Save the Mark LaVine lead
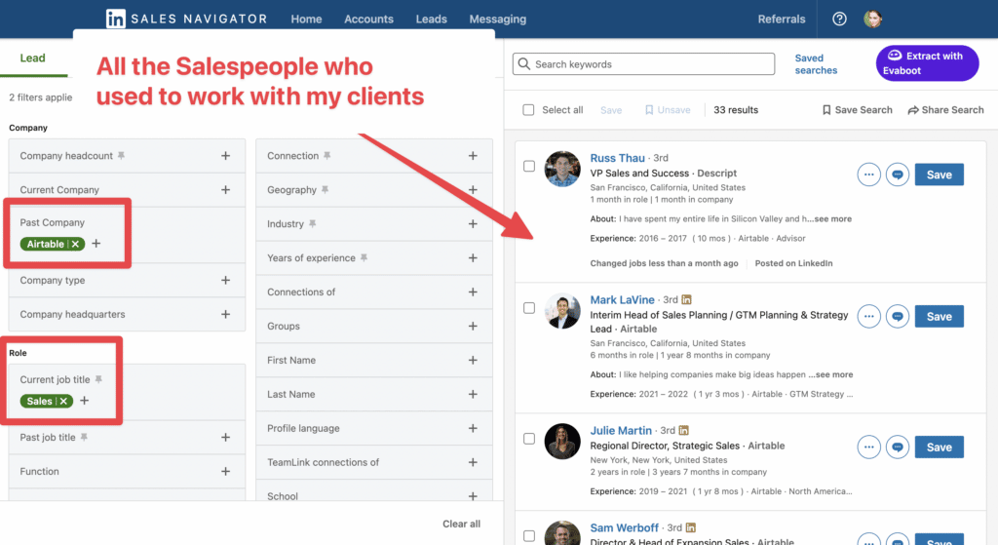The width and height of the screenshot is (998, 545). pos(940,317)
